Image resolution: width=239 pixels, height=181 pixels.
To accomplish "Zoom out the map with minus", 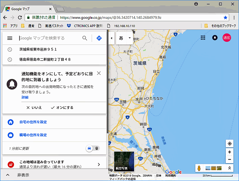I will click(229, 160).
